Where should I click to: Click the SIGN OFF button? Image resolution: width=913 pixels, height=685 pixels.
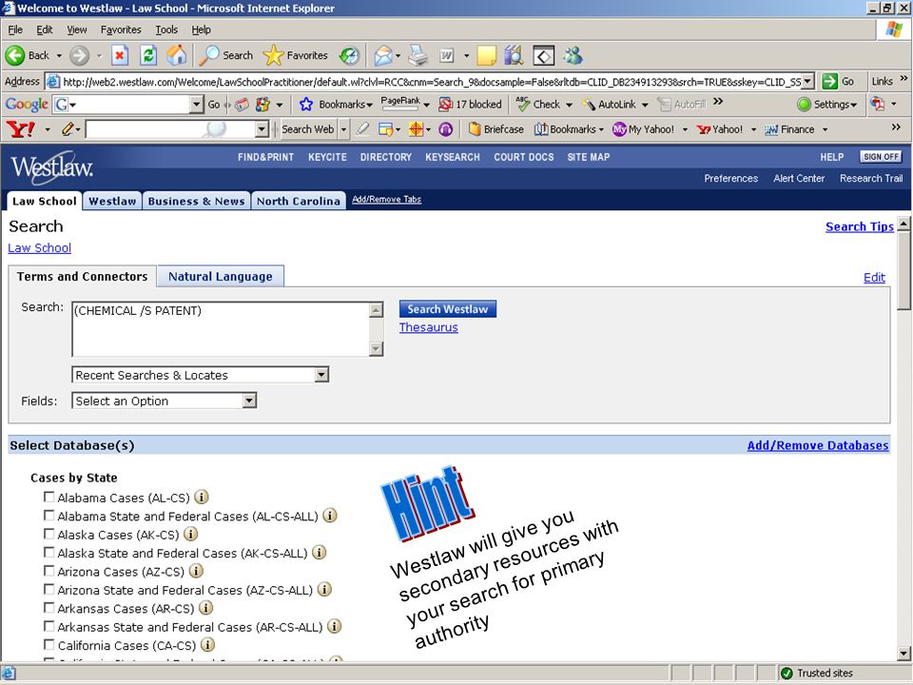[x=881, y=157]
